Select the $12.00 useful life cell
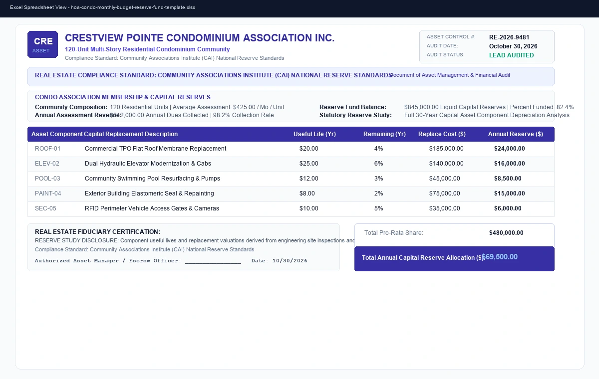 pyautogui.click(x=309, y=179)
